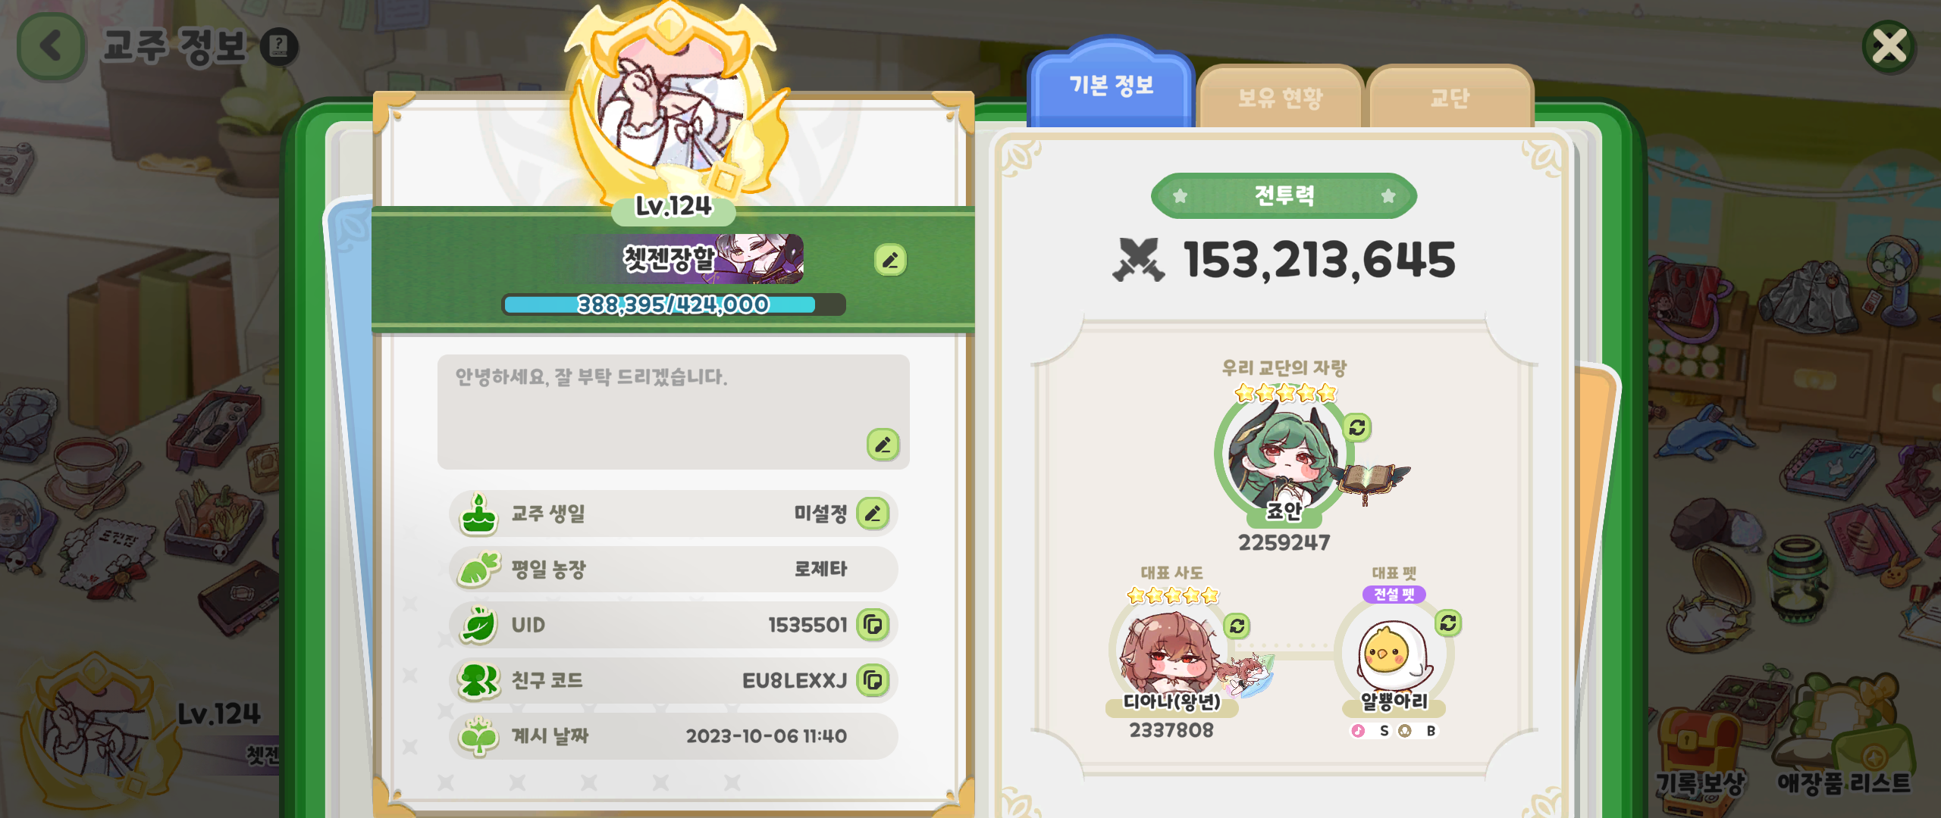Copy the UID 1535501 value

click(x=873, y=625)
